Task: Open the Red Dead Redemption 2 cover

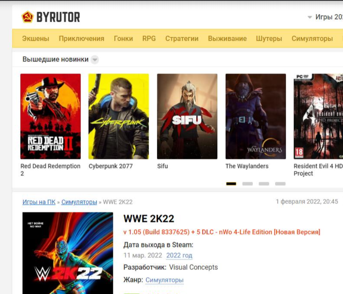Action: (x=50, y=116)
